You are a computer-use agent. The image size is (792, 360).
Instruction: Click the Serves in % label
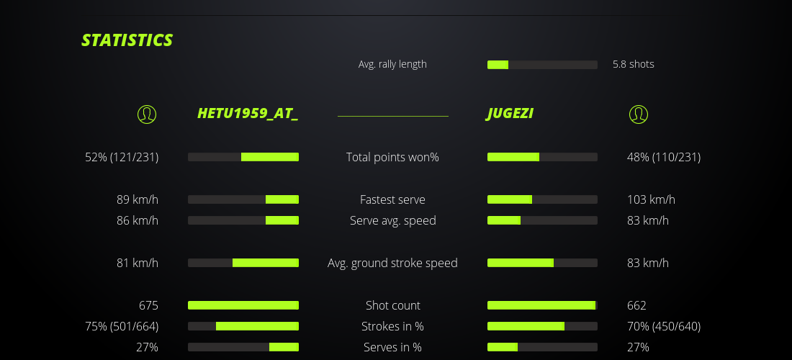392,347
